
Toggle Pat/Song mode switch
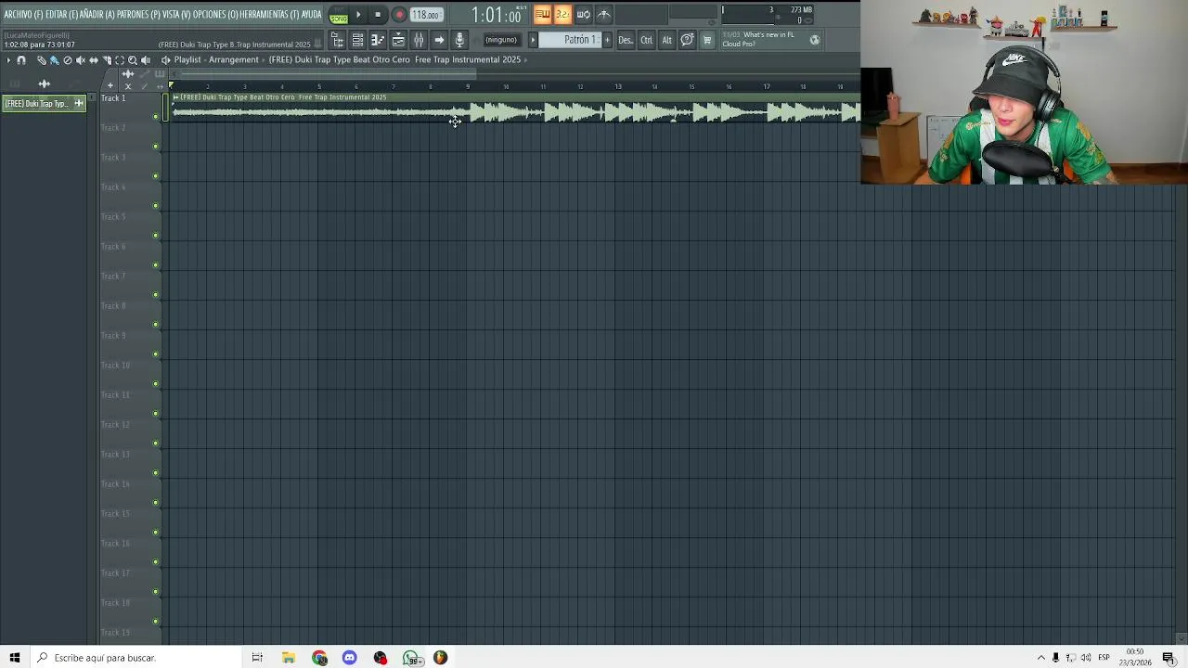click(338, 15)
